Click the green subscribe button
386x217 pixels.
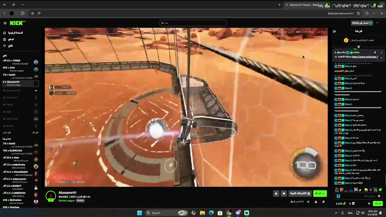point(320,193)
